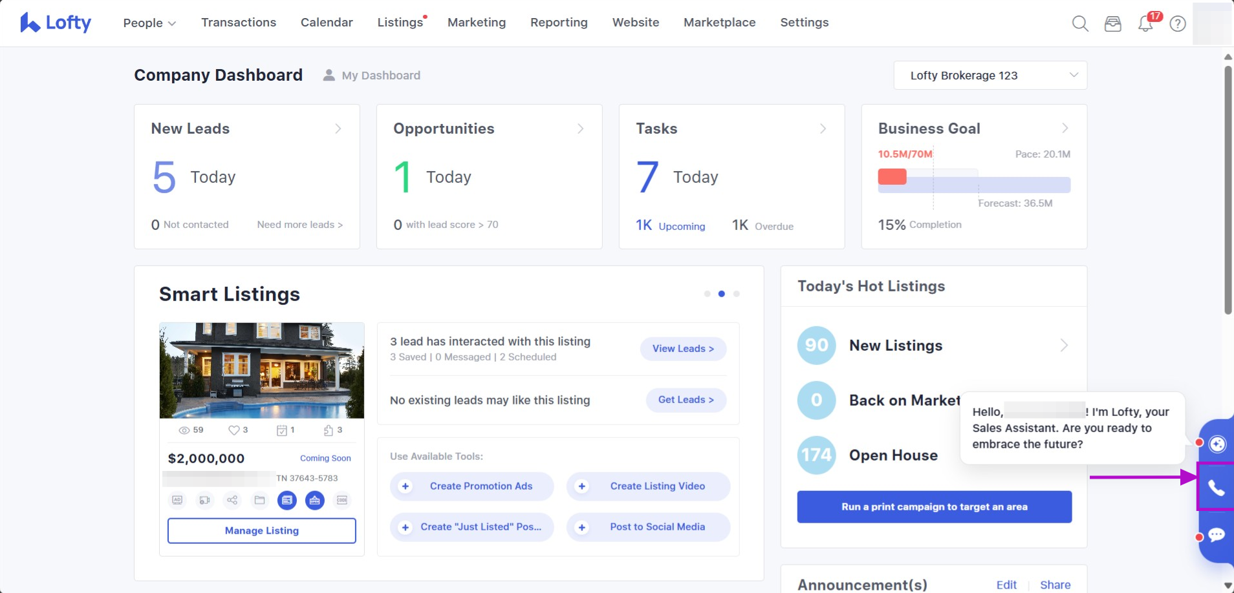Screen dimensions: 1234x593
Task: Switch to the third Smart Listings carousel dot
Action: tap(736, 294)
